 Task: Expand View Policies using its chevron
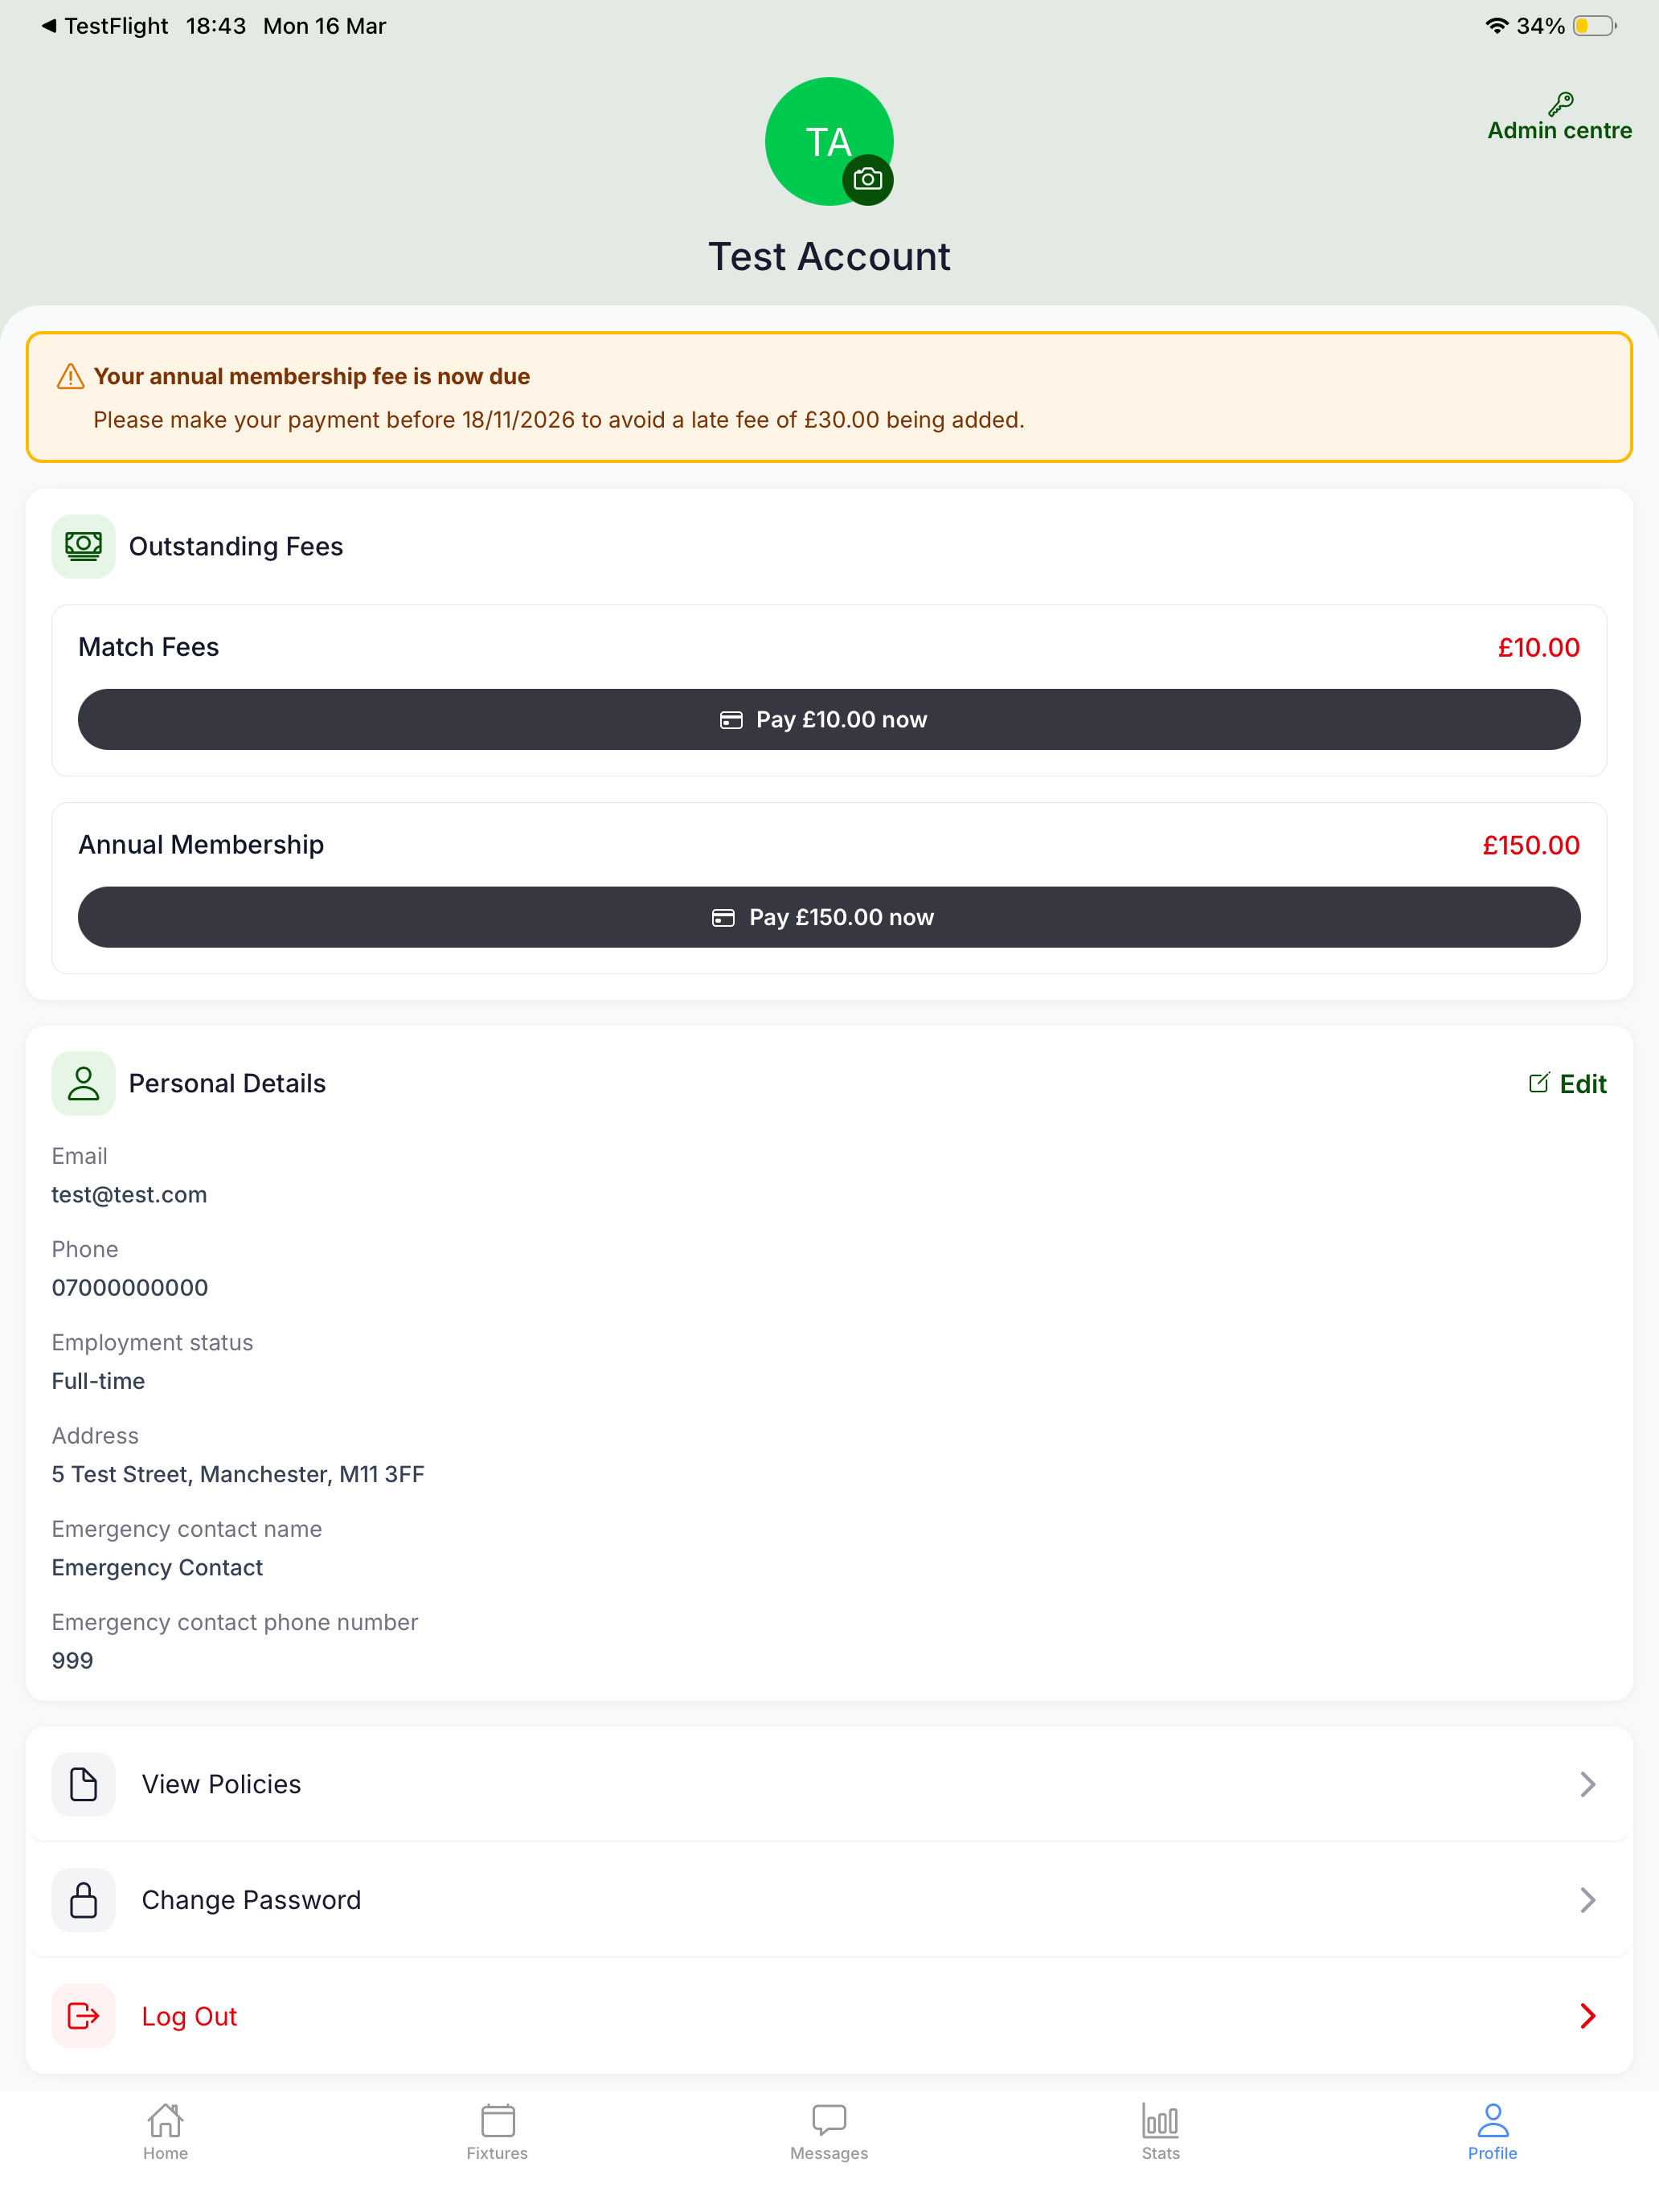(1587, 1784)
